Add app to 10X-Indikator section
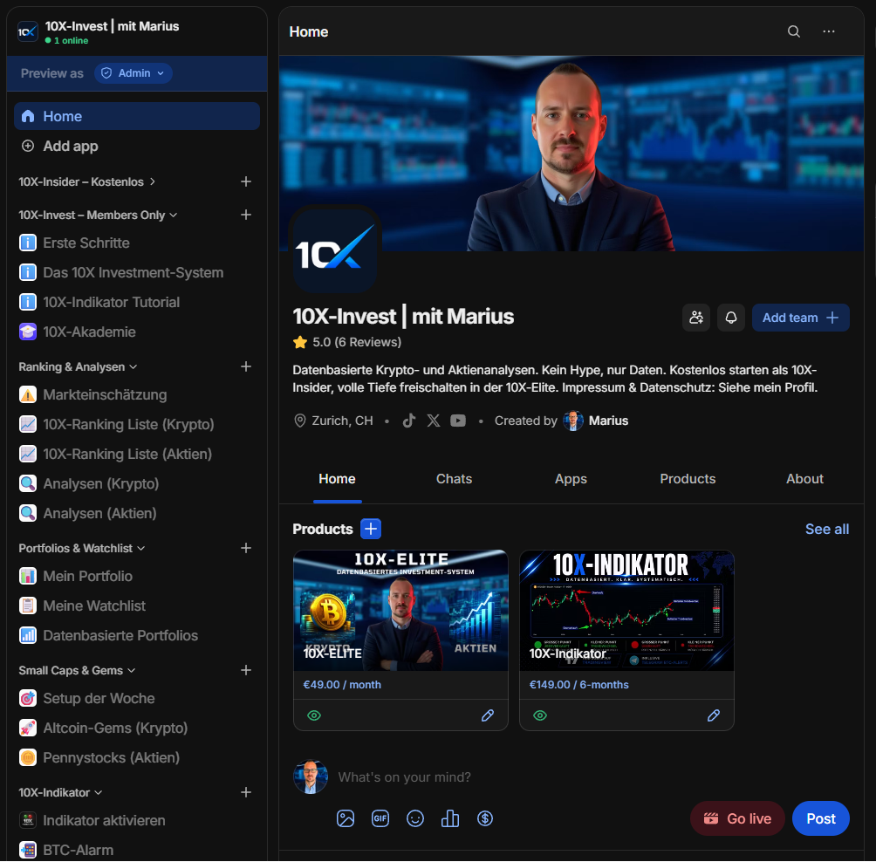The image size is (876, 862). (246, 792)
